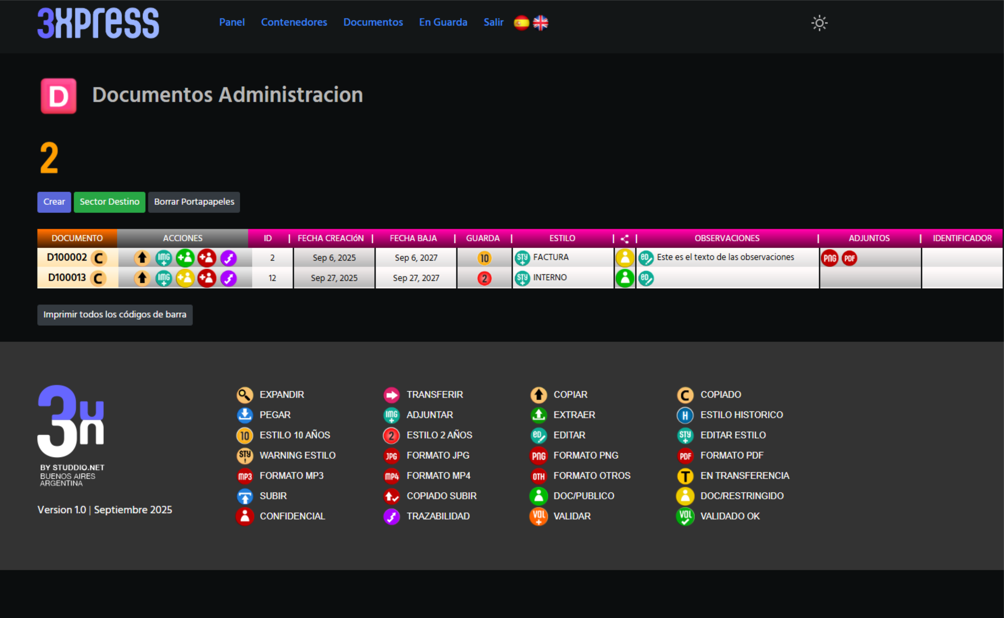Click the green add-public-user icon for D100002
1004x618 pixels.
(185, 258)
